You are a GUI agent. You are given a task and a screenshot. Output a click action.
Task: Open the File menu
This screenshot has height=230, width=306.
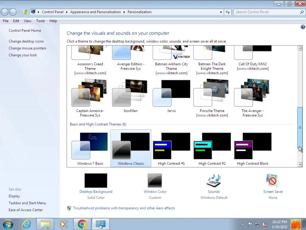[6, 21]
